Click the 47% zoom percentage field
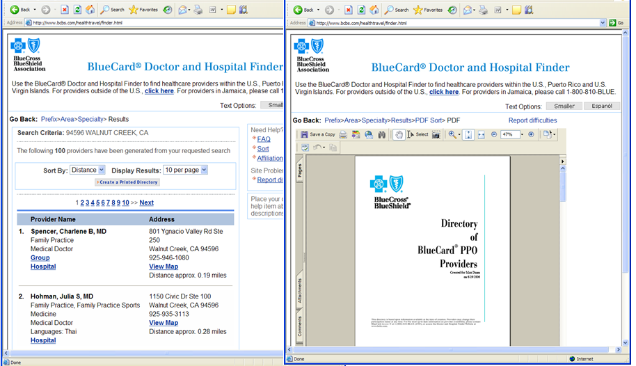The height and width of the screenshot is (366, 636). pyautogui.click(x=510, y=134)
